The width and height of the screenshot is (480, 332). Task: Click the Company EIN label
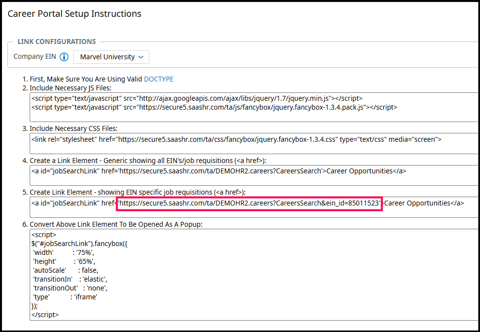click(35, 57)
